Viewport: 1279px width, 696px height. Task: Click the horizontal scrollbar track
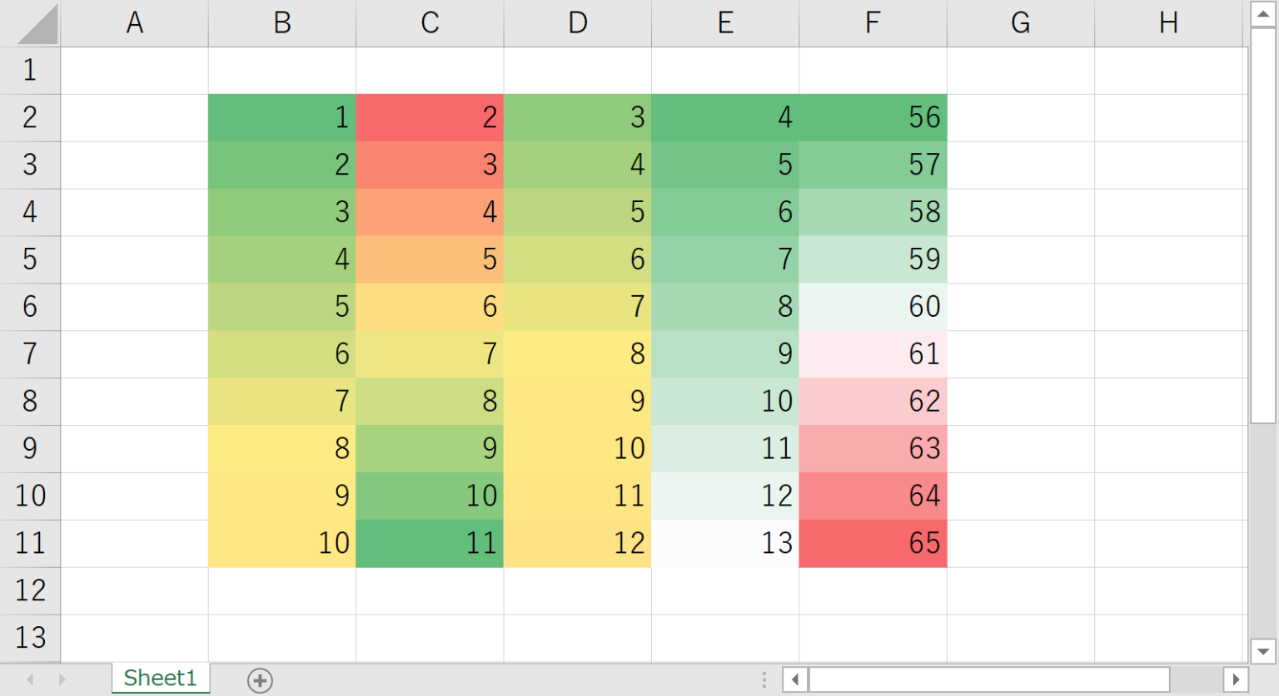point(1196,679)
